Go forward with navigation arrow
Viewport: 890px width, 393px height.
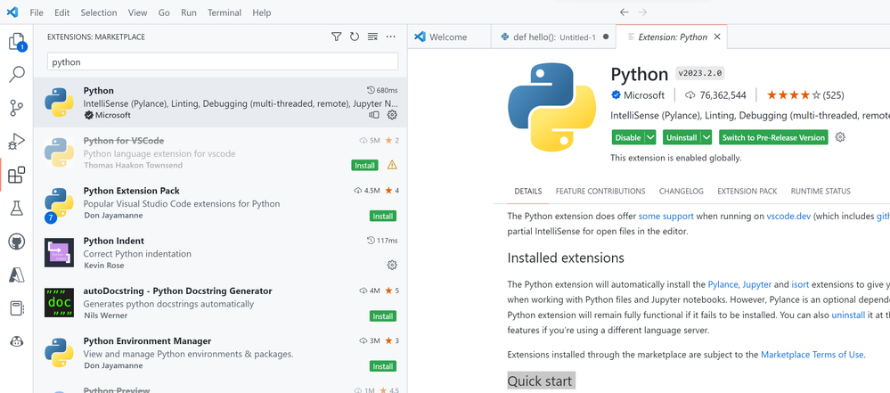point(642,12)
